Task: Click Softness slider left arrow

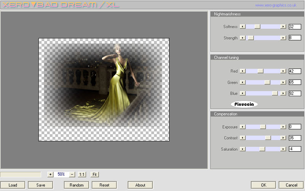Action: [242, 27]
